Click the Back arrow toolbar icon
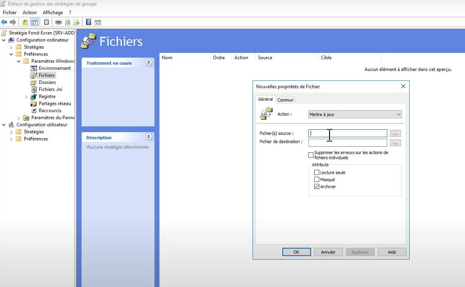The width and height of the screenshot is (465, 287). click(x=4, y=22)
